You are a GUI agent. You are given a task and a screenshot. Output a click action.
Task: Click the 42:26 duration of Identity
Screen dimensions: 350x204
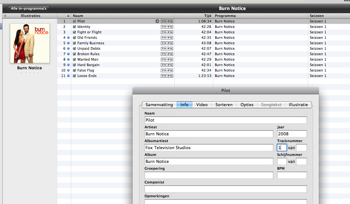pyautogui.click(x=206, y=27)
